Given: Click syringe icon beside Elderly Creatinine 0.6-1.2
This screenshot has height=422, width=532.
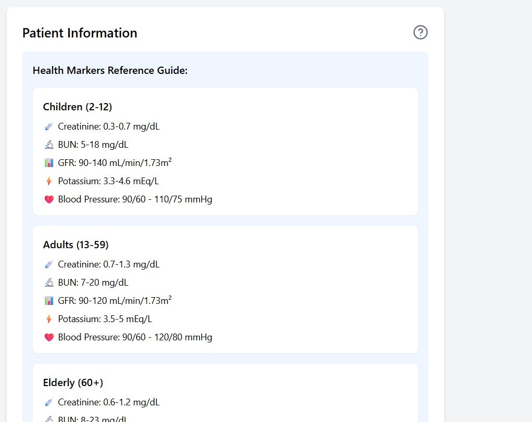Looking at the screenshot, I should [49, 402].
